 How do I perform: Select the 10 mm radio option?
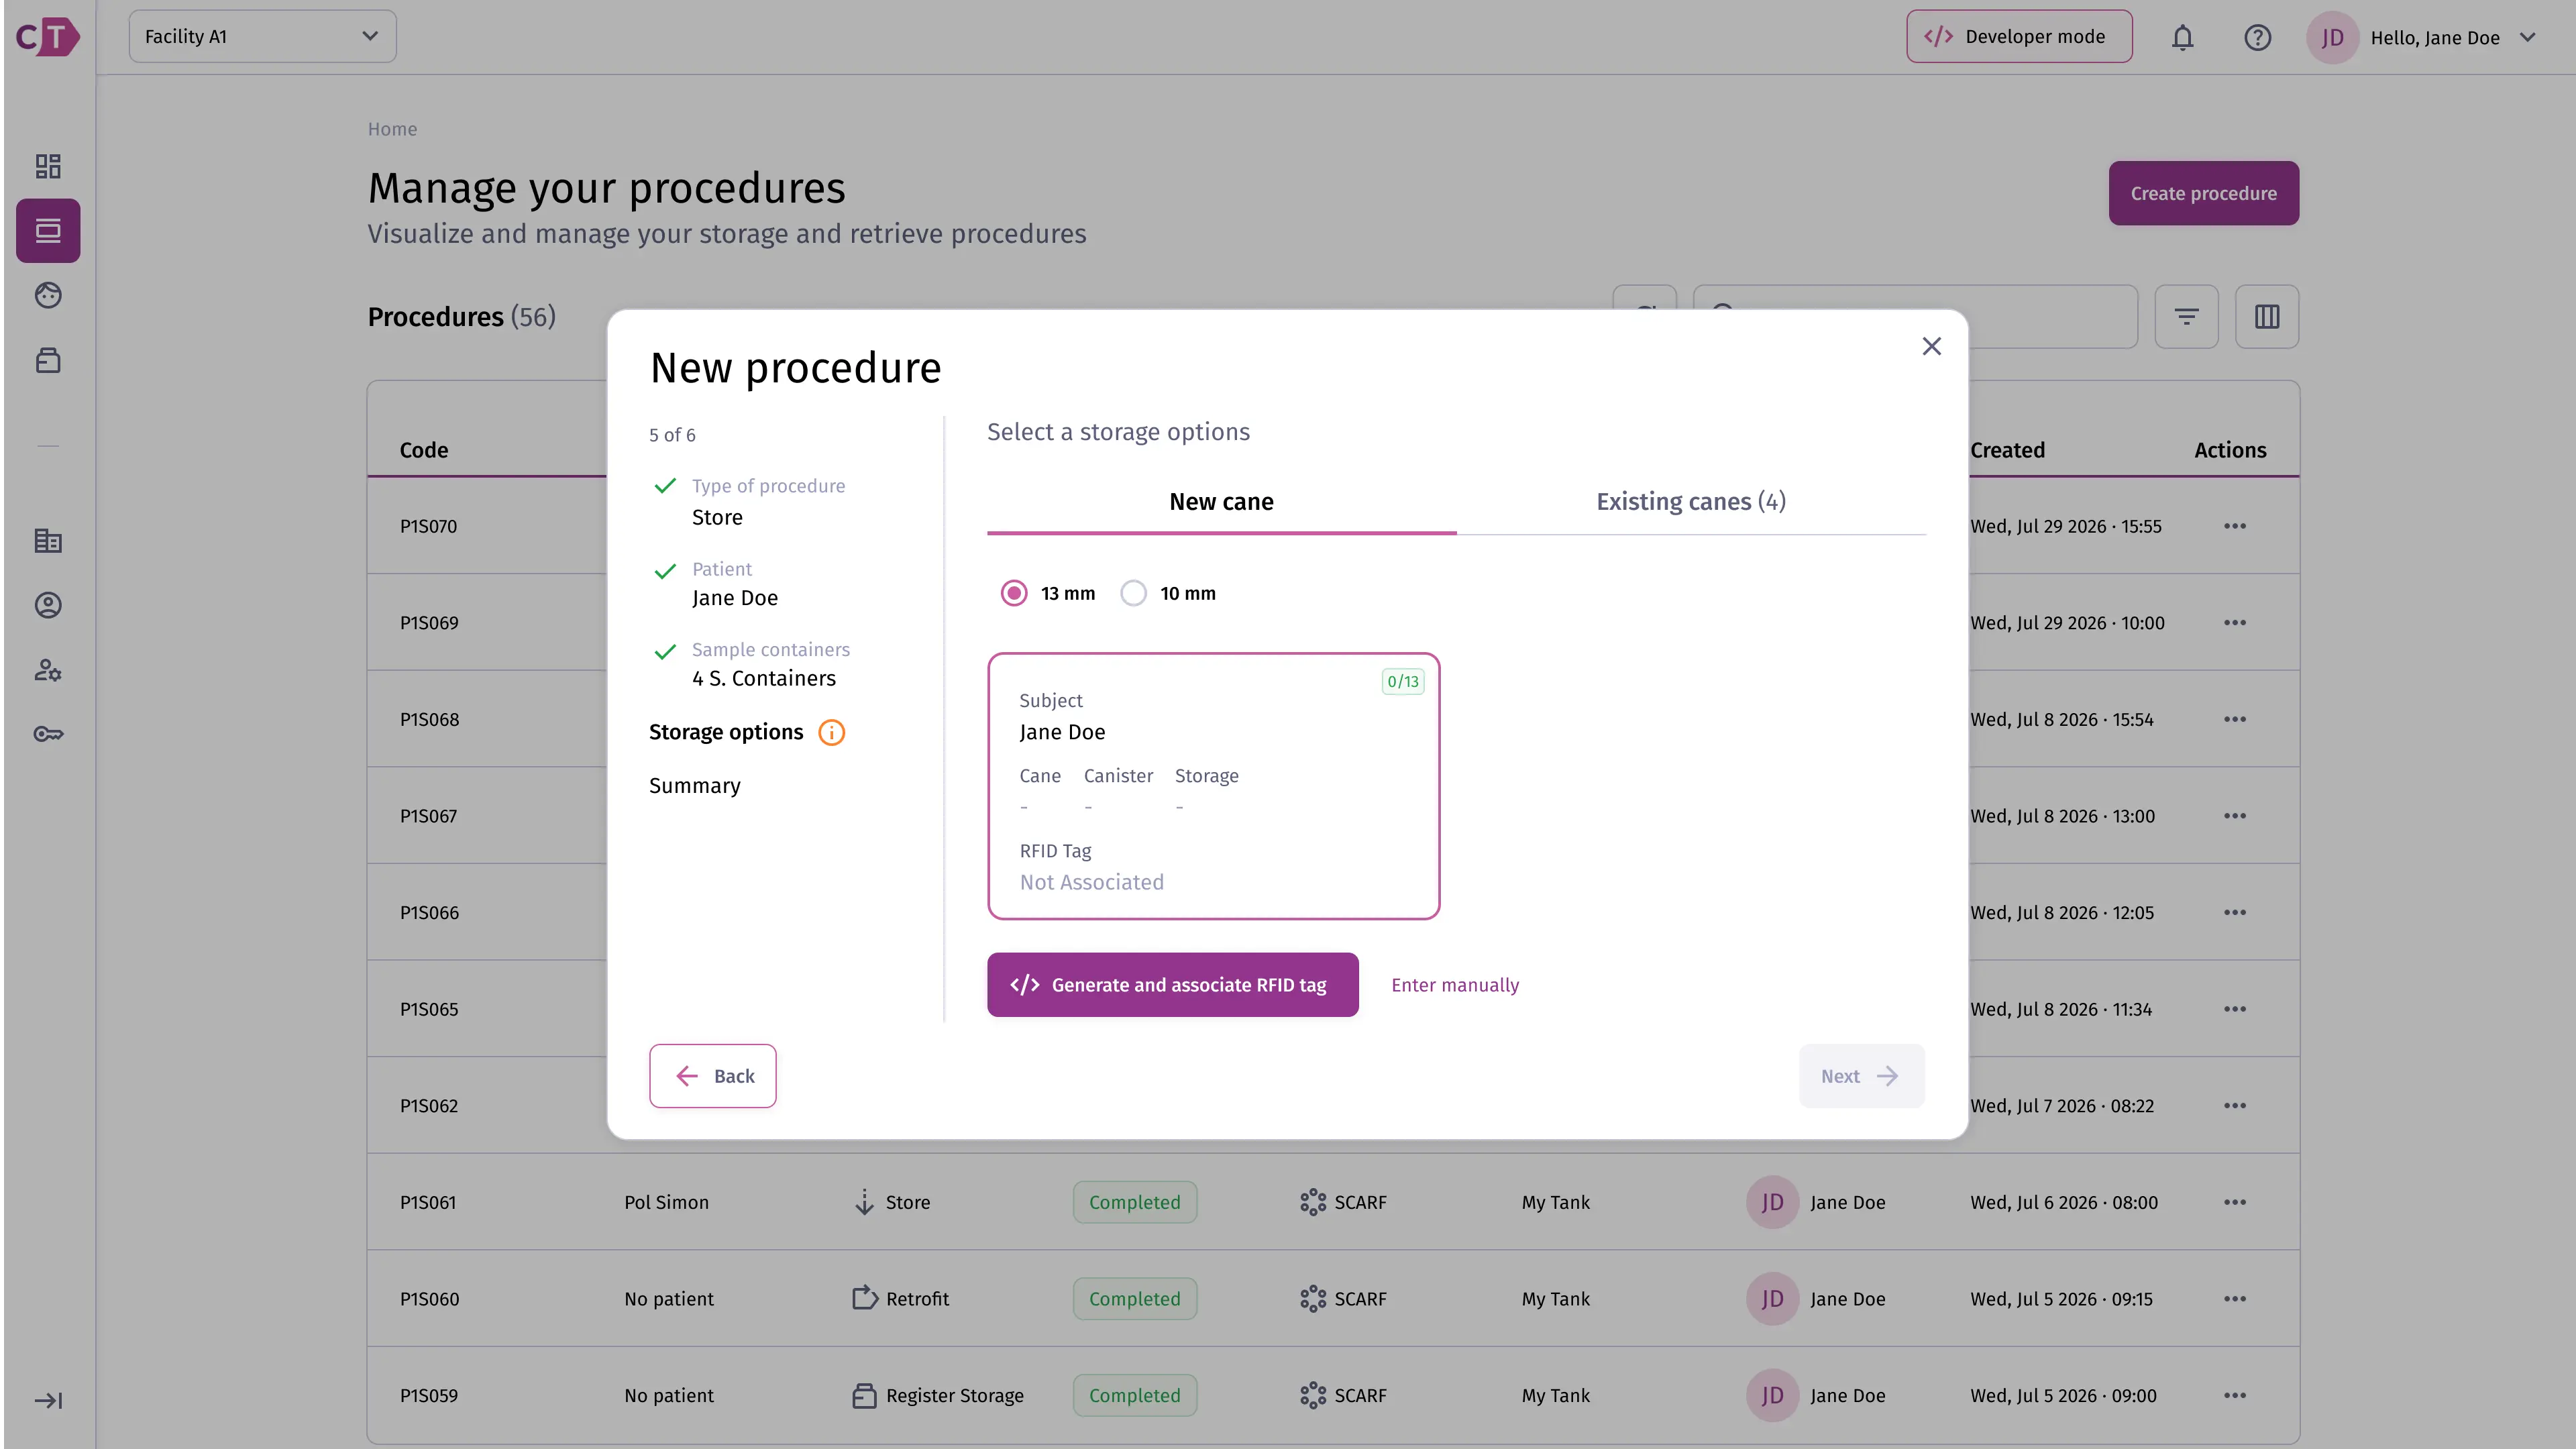(x=1133, y=593)
